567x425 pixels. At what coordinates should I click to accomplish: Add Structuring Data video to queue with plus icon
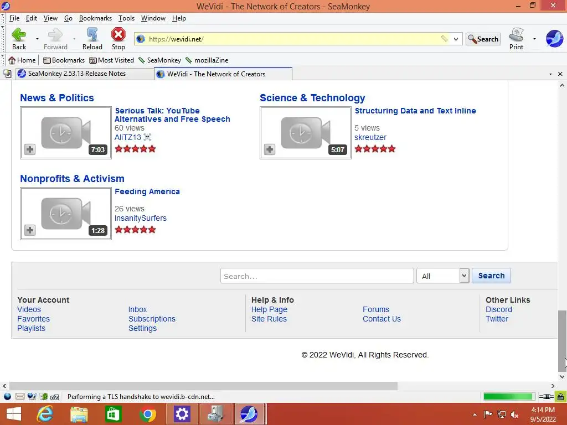[270, 149]
